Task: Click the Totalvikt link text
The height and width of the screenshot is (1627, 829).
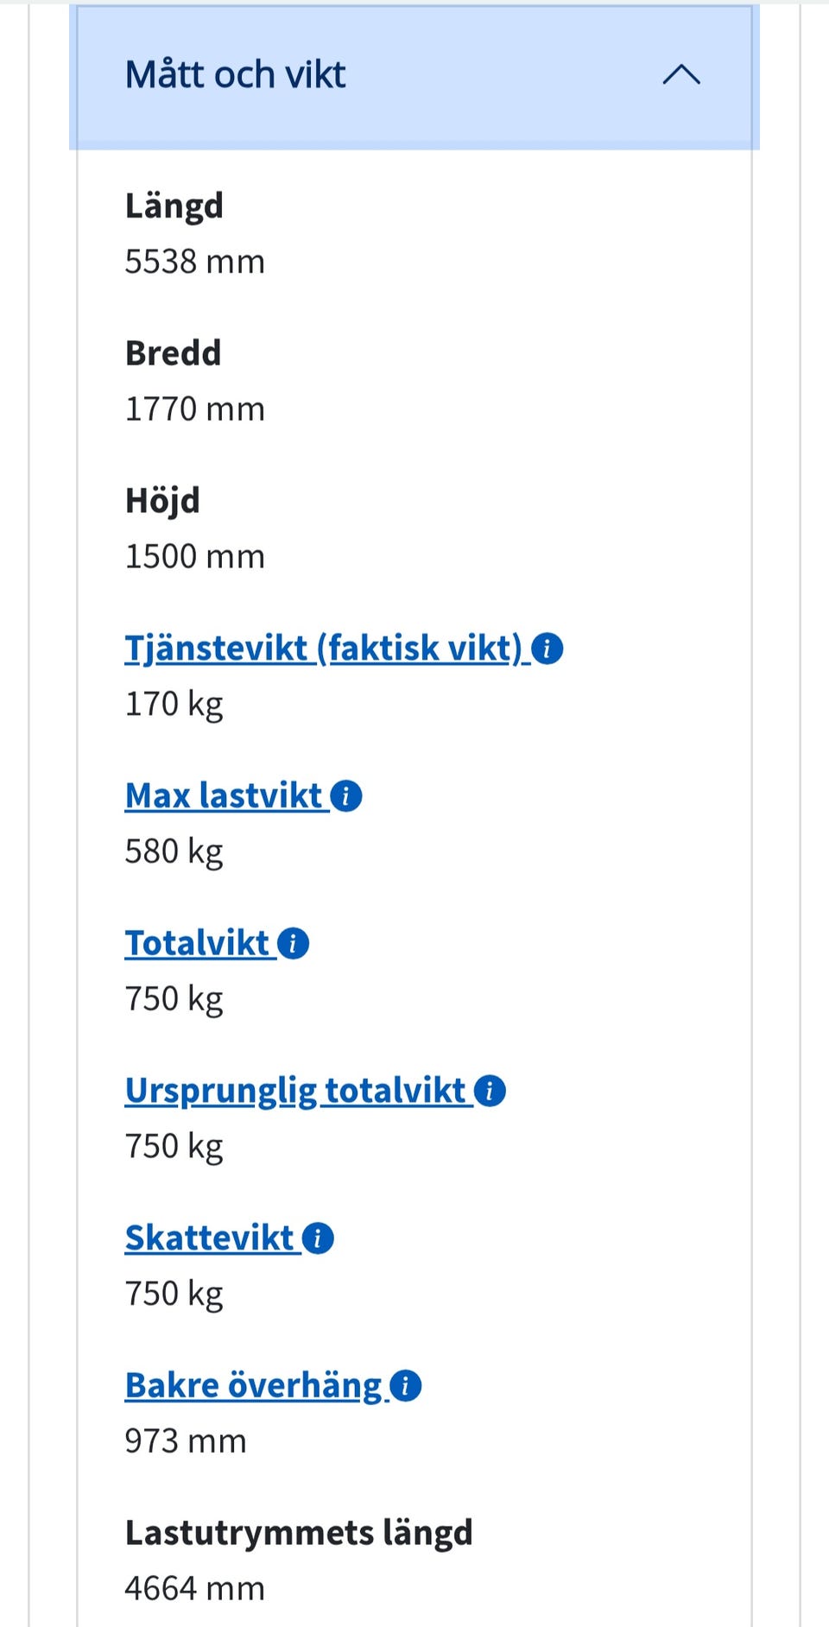Action: [x=197, y=944]
